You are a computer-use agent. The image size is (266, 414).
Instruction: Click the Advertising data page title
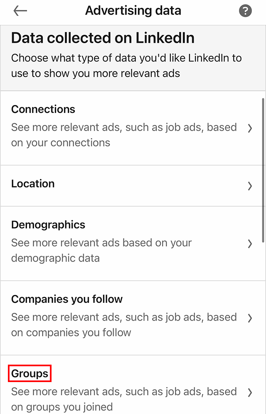[x=133, y=11]
